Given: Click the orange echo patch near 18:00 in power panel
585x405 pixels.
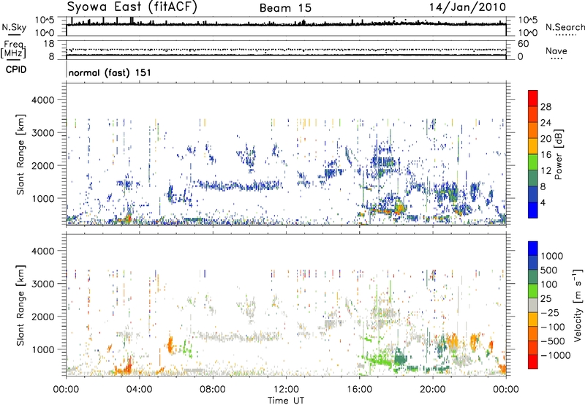Looking at the screenshot, I should 399,208.
